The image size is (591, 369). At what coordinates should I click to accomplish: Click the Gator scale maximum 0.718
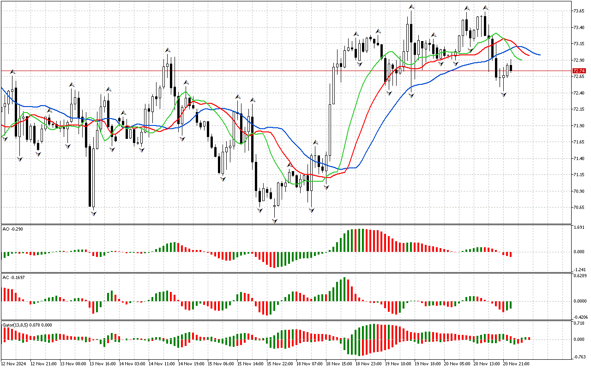pyautogui.click(x=579, y=323)
